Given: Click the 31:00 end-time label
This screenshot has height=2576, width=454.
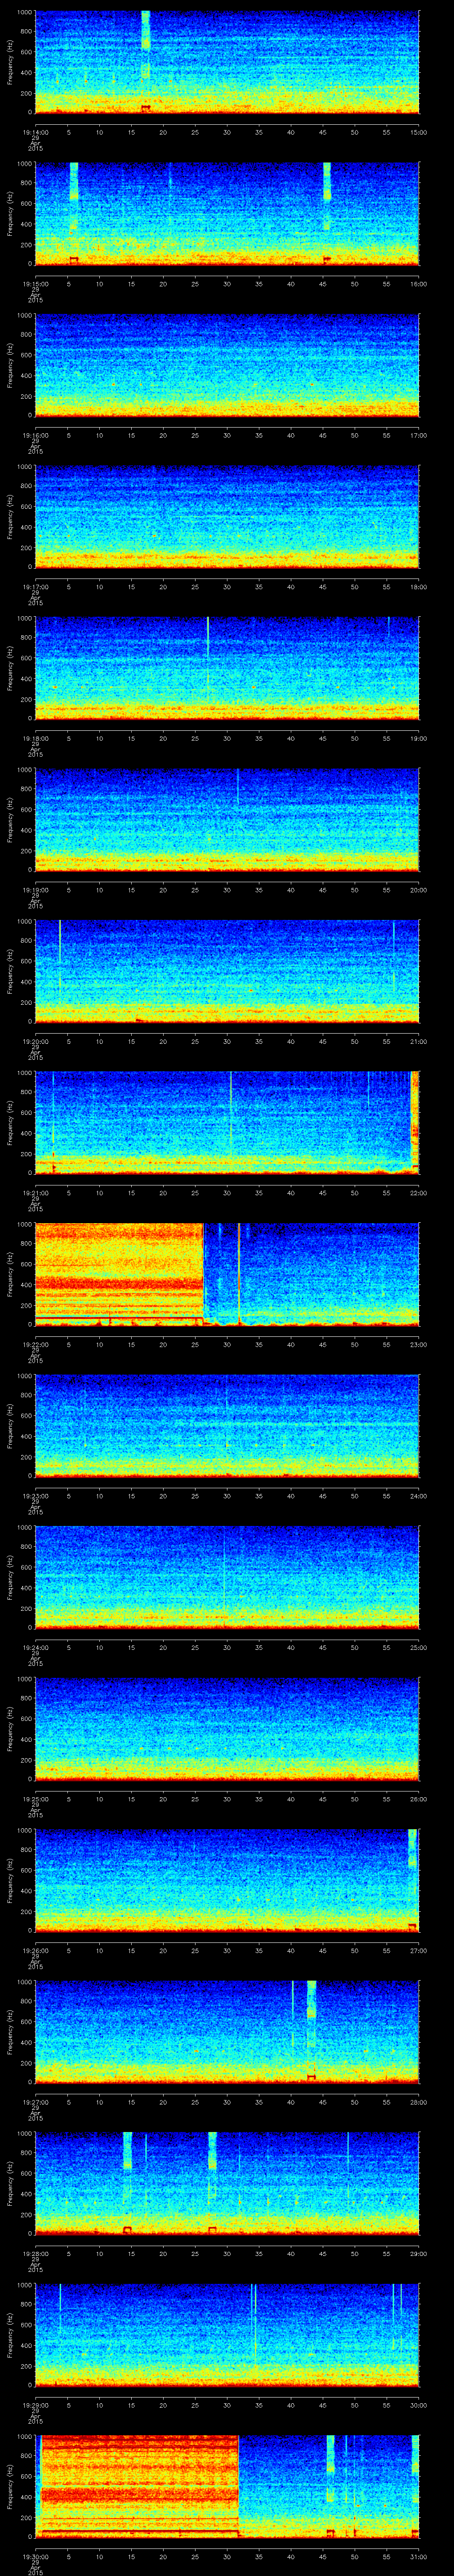Looking at the screenshot, I should pos(418,2556).
